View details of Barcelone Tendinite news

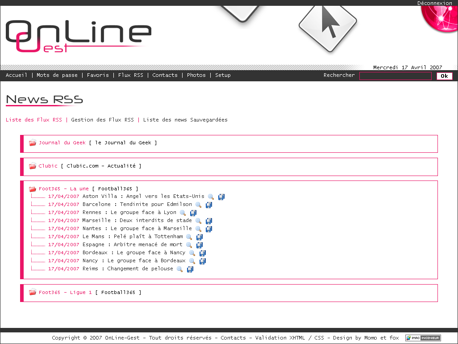(198, 205)
